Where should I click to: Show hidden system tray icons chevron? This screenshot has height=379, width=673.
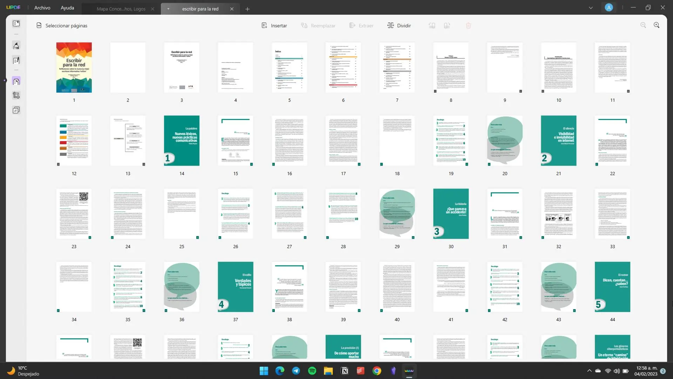click(x=589, y=371)
